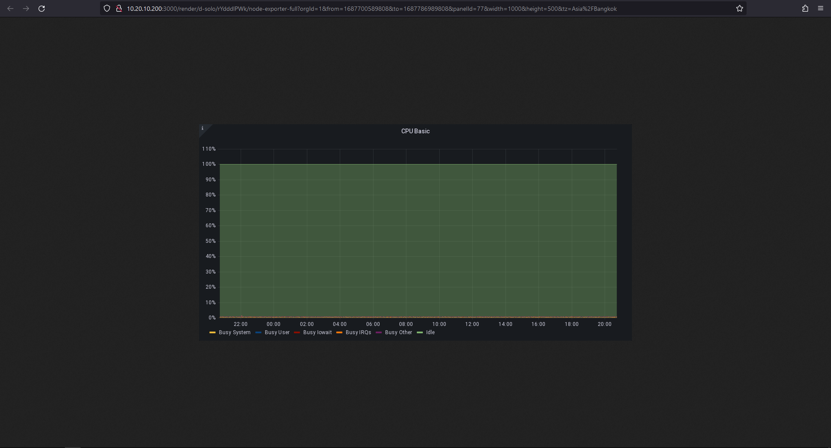Click the 90% y-axis label
The height and width of the screenshot is (448, 831).
(210, 180)
